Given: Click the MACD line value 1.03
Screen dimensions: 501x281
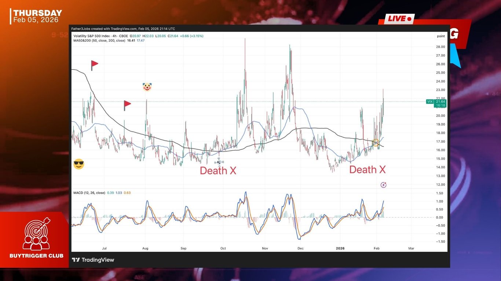Looking at the screenshot, I should (119, 193).
